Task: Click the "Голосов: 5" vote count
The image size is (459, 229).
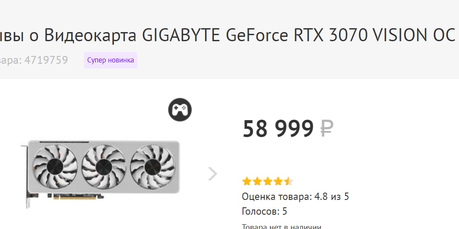Action: click(264, 212)
